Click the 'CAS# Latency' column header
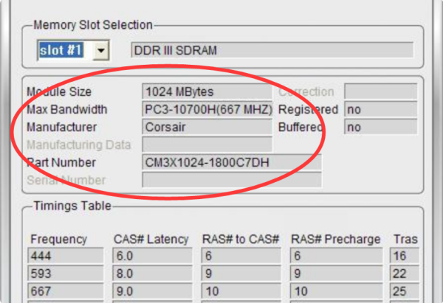Image resolution: width=443 pixels, height=303 pixels. (151, 240)
